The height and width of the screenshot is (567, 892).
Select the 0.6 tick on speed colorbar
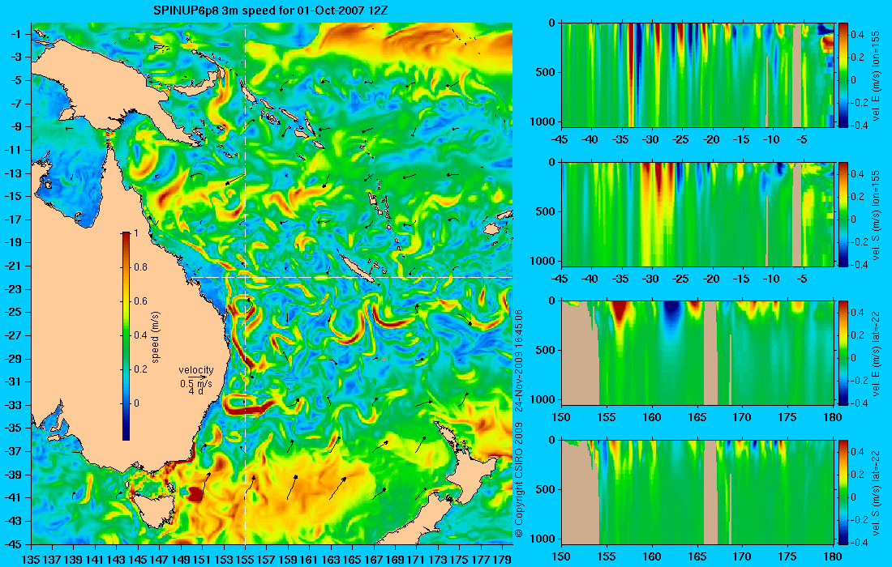pyautogui.click(x=140, y=301)
